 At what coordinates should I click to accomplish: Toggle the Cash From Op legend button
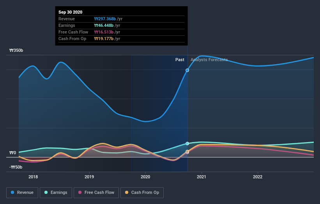pyautogui.click(x=142, y=193)
